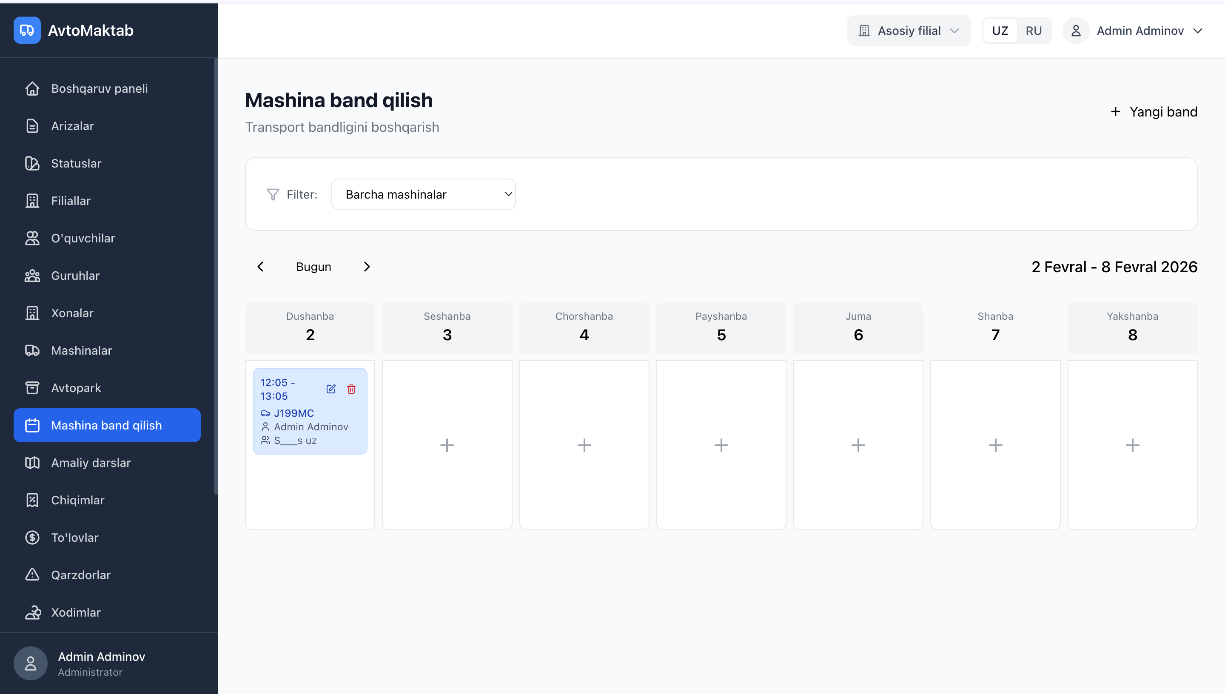Delete the J199MC booking with the trash icon
The image size is (1225, 694).
[x=351, y=389]
